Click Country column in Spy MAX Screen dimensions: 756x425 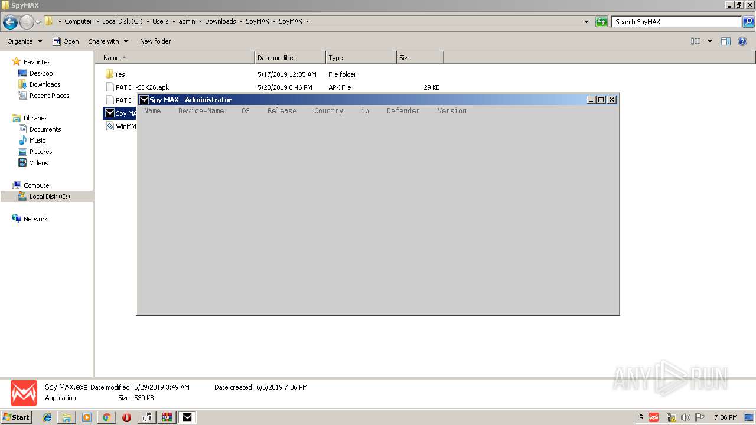(328, 111)
